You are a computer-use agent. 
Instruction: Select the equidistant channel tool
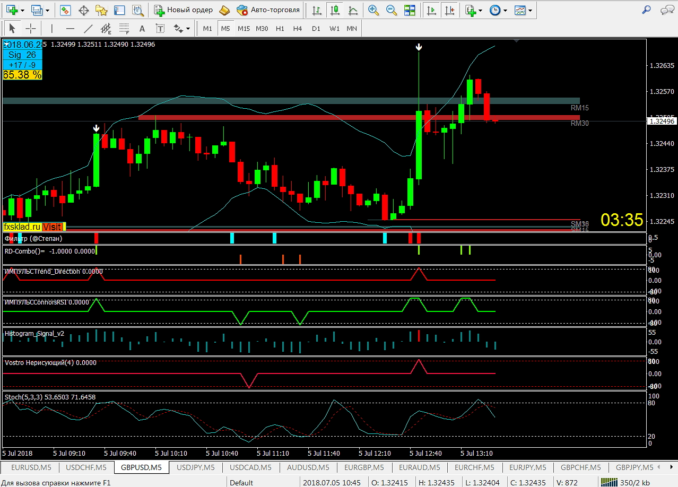(x=106, y=29)
